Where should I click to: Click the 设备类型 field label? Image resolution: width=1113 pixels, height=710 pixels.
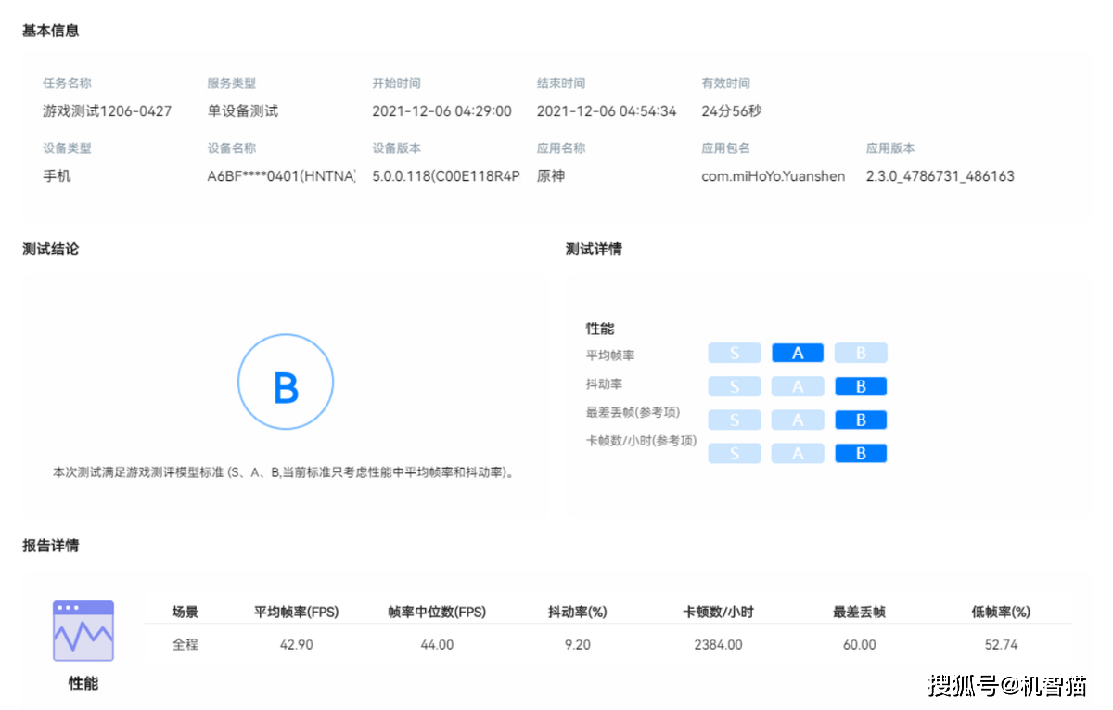point(67,148)
